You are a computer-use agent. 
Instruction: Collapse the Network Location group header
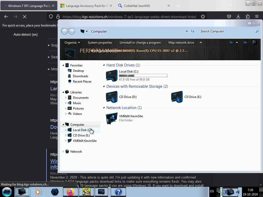(104, 107)
